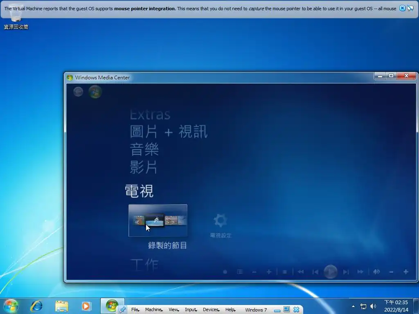Show hidden tray icons arrow

click(353, 306)
